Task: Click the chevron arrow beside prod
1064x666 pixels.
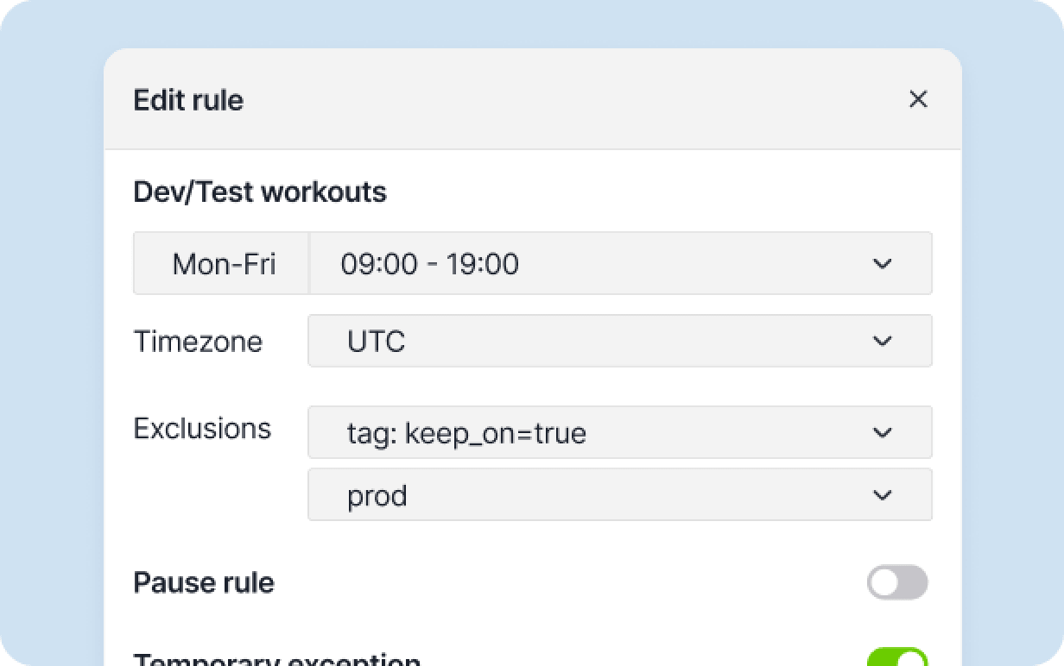Action: click(882, 494)
